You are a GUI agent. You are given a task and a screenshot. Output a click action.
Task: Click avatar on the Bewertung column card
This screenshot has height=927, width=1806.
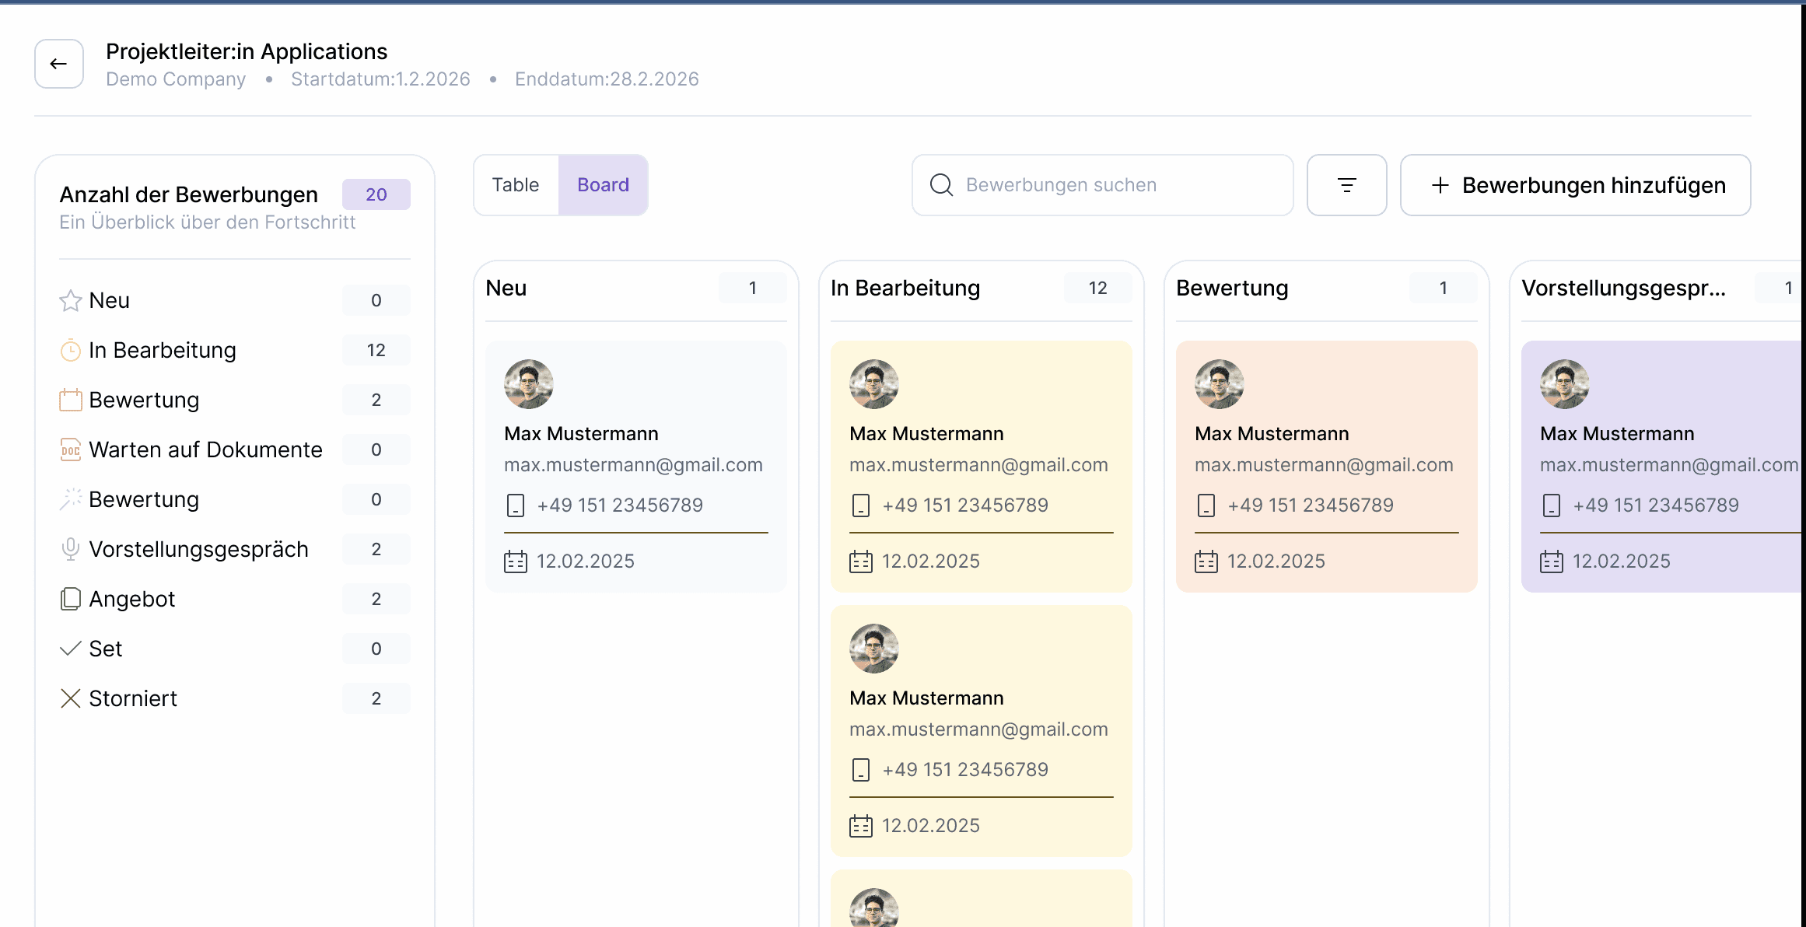[1219, 384]
